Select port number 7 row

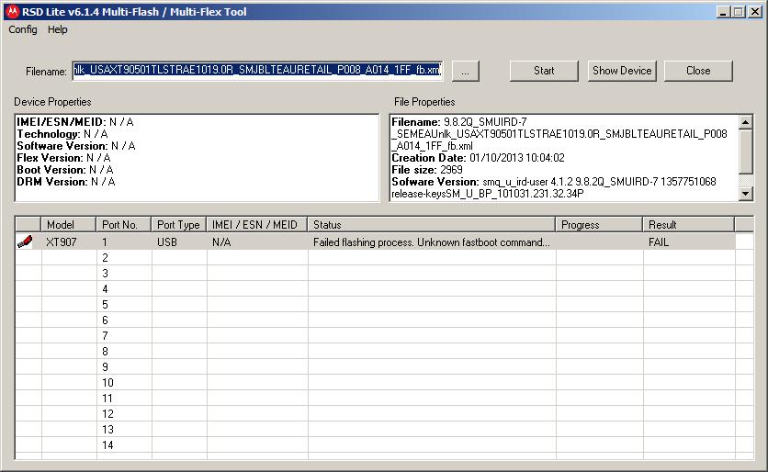pyautogui.click(x=384, y=336)
